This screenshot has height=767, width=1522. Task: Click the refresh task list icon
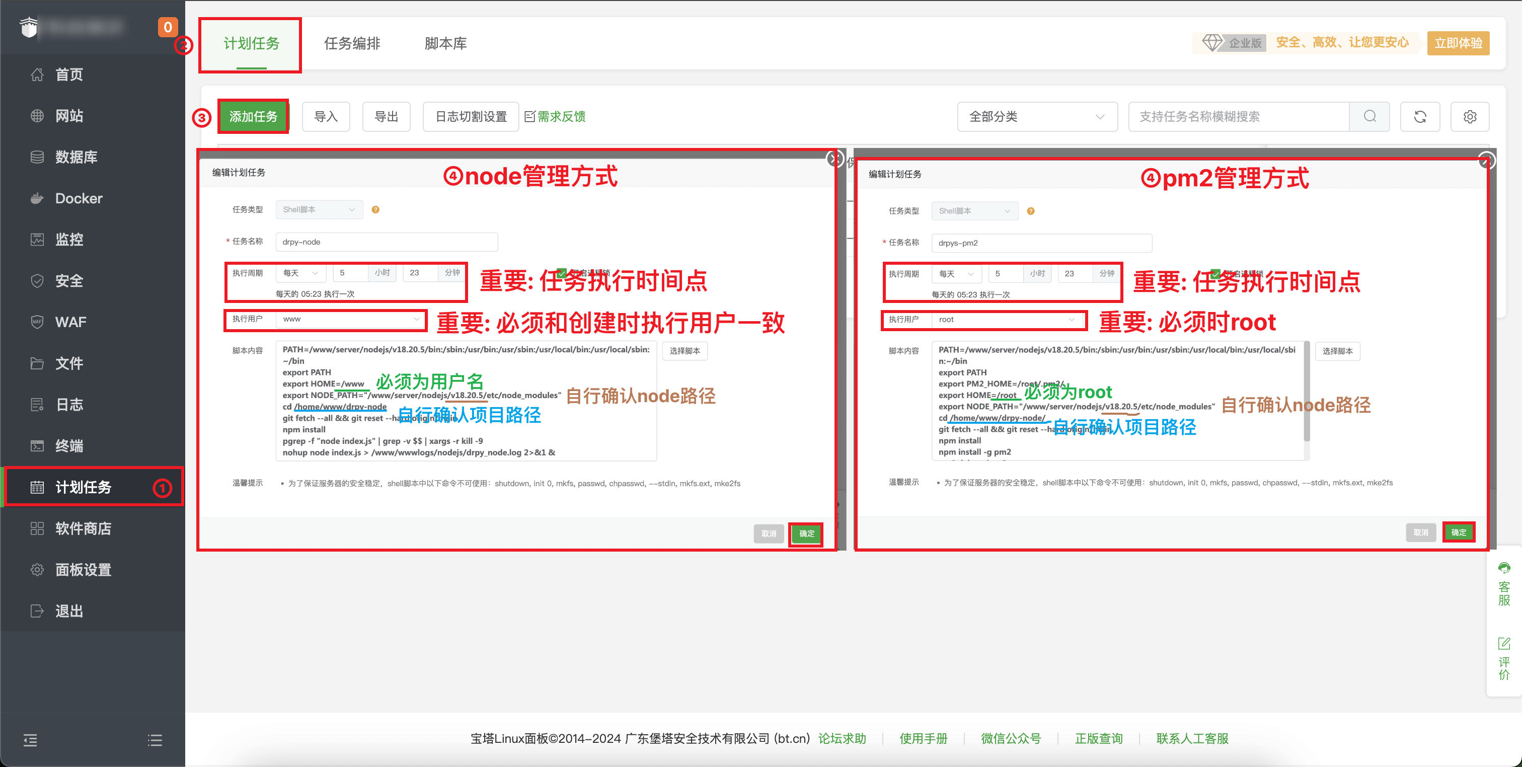(1420, 116)
